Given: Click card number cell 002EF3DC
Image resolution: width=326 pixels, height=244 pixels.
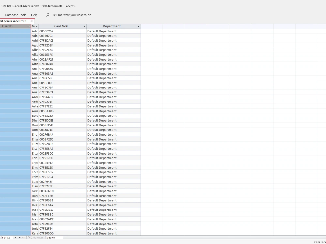Looking at the screenshot, I should click(x=63, y=153).
